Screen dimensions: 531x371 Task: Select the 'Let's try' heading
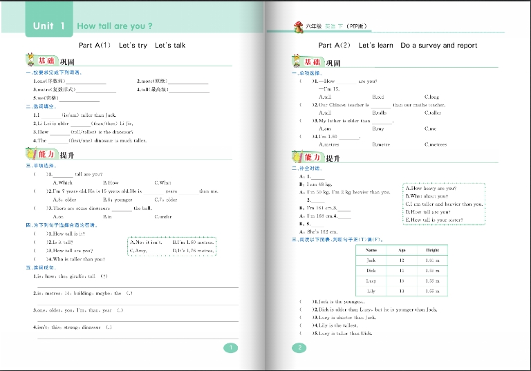133,46
